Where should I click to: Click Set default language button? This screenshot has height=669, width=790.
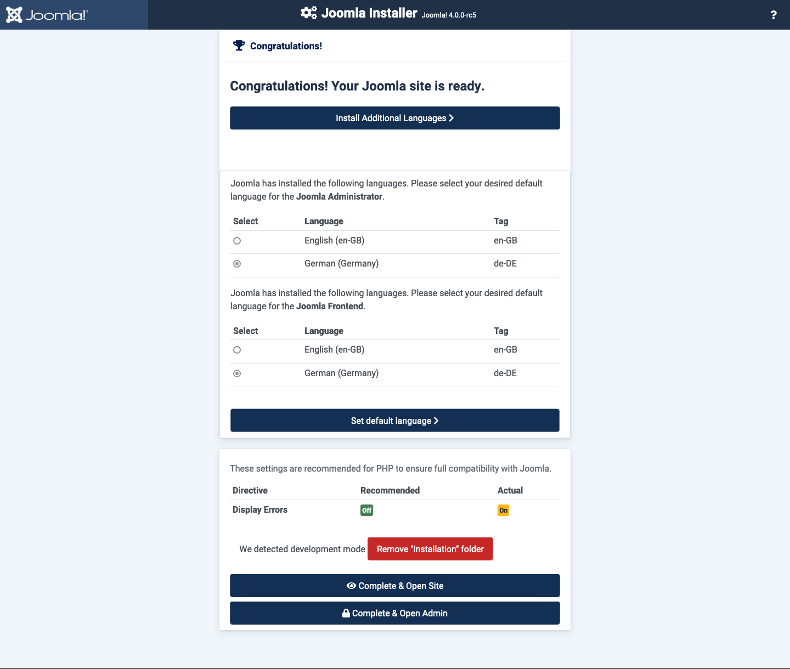click(395, 421)
